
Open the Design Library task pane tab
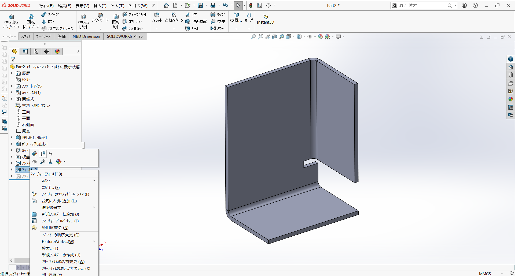[511, 75]
